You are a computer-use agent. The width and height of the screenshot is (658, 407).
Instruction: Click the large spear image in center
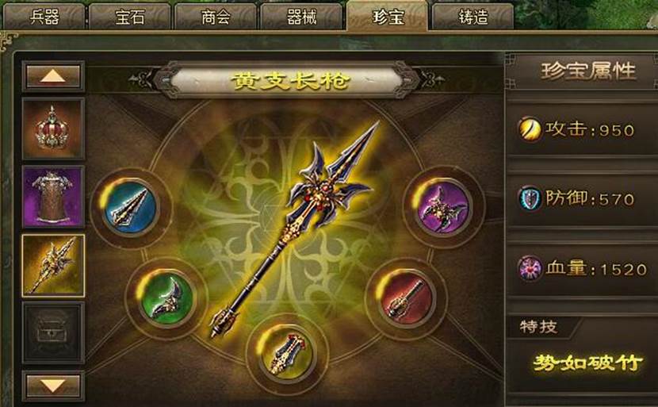[295, 229]
